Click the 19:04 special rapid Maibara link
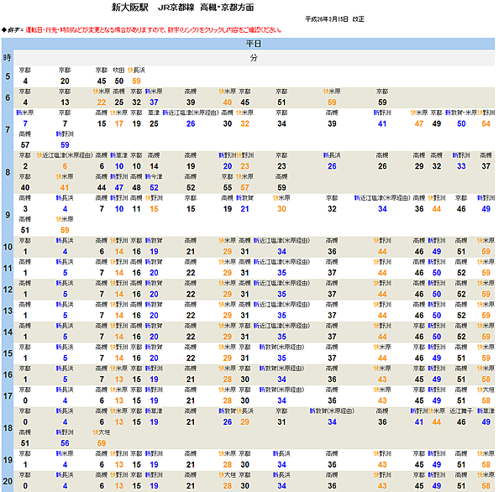 click(65, 464)
